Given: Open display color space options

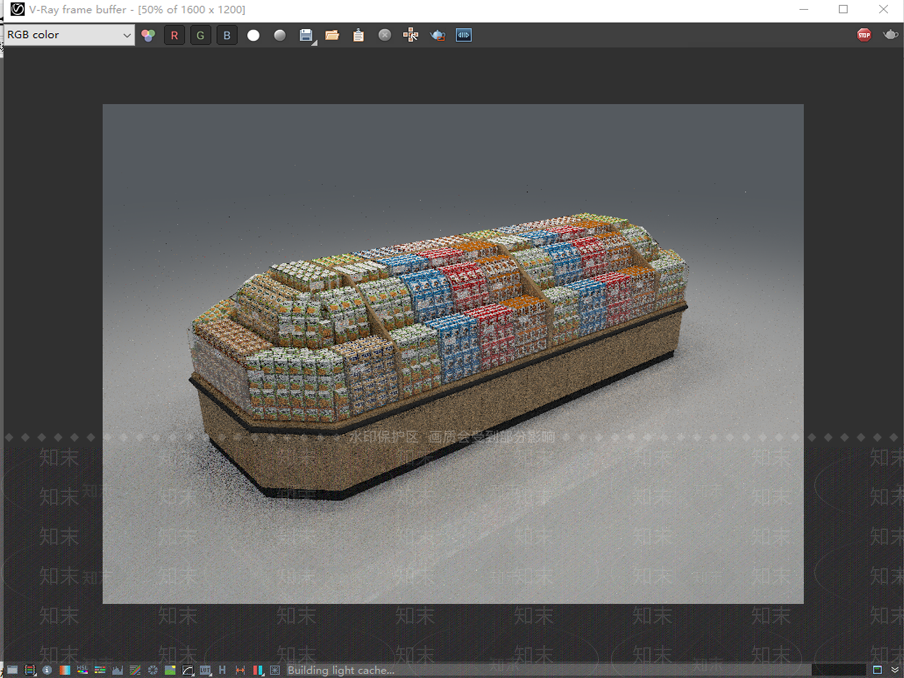Looking at the screenshot, I should pos(188,670).
